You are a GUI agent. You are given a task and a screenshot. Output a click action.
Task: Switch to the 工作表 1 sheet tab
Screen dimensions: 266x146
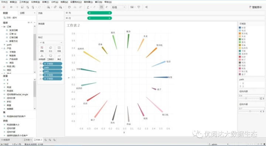coord(27,140)
